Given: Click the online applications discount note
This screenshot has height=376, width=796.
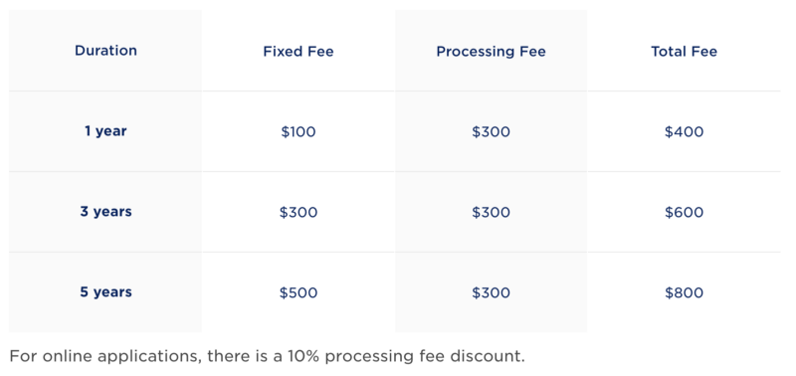Looking at the screenshot, I should (267, 356).
